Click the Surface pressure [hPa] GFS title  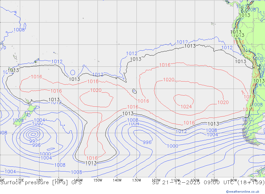click(41, 183)
